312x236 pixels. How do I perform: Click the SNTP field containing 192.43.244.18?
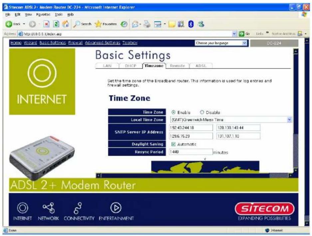coord(191,127)
